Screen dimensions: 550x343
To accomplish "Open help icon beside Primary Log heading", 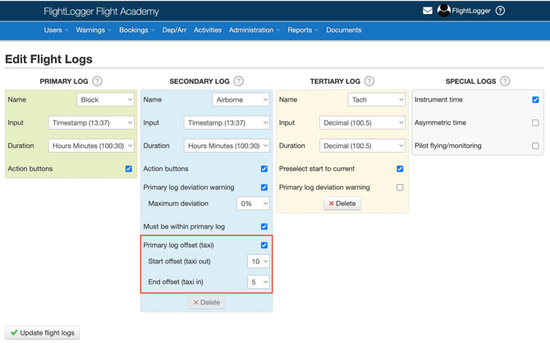I will click(98, 81).
